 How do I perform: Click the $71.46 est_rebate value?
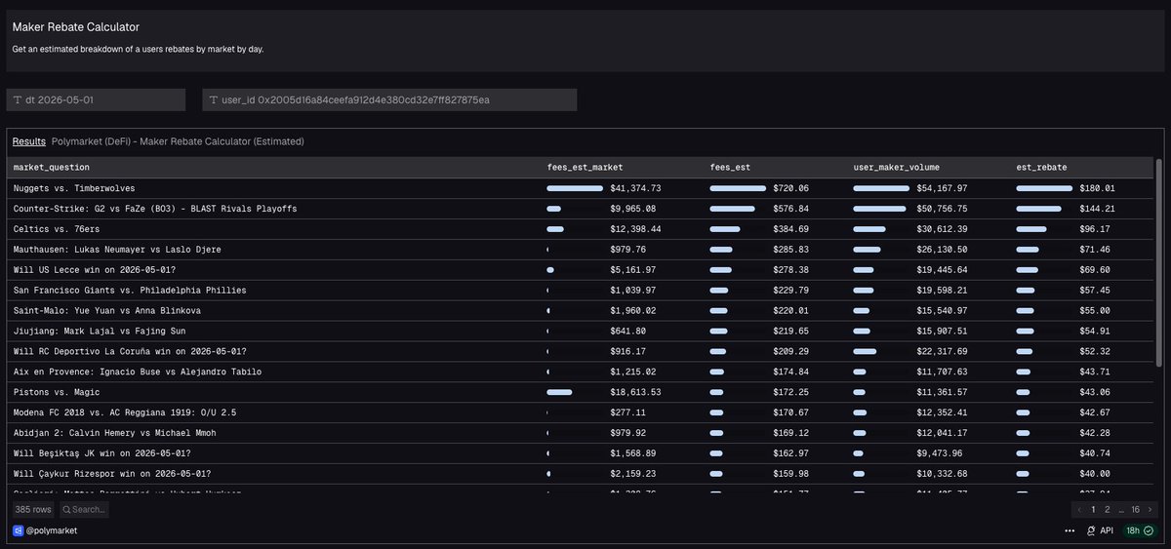(x=1095, y=250)
